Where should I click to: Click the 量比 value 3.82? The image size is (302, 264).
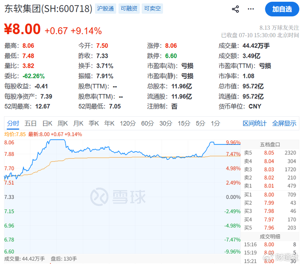click(28, 66)
